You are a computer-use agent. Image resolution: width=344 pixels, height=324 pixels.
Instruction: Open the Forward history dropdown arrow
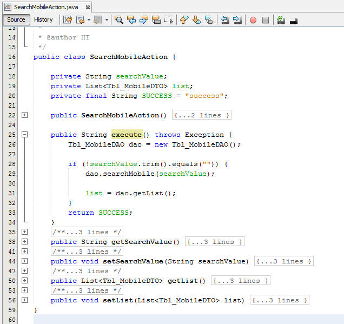pyautogui.click(x=107, y=20)
